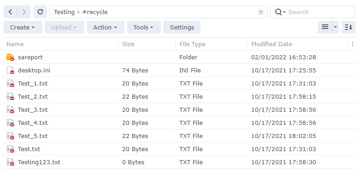Go back with the left arrow button

click(x=10, y=12)
